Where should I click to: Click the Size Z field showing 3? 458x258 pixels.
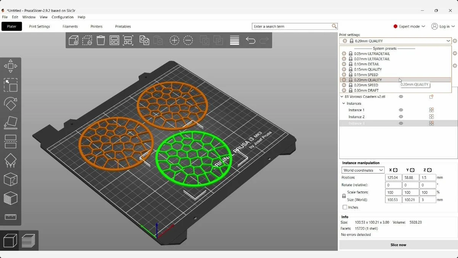pyautogui.click(x=427, y=200)
